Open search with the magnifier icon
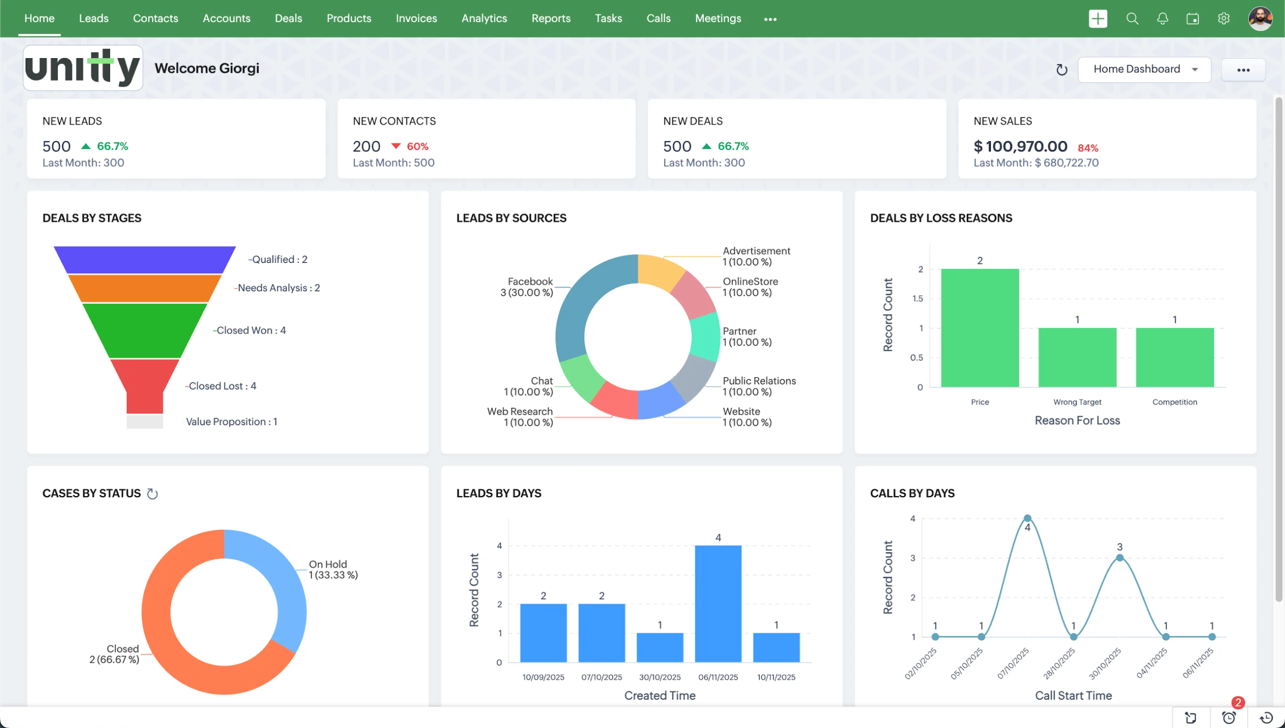Screen dimensions: 1285x728 coord(1132,19)
